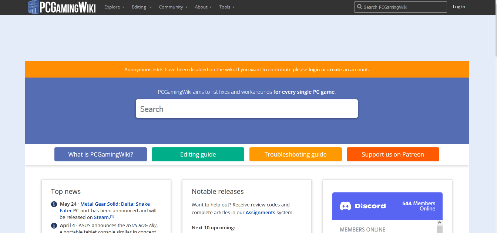Click the 544 Members Online count
This screenshot has width=497, height=233.
[x=419, y=206]
